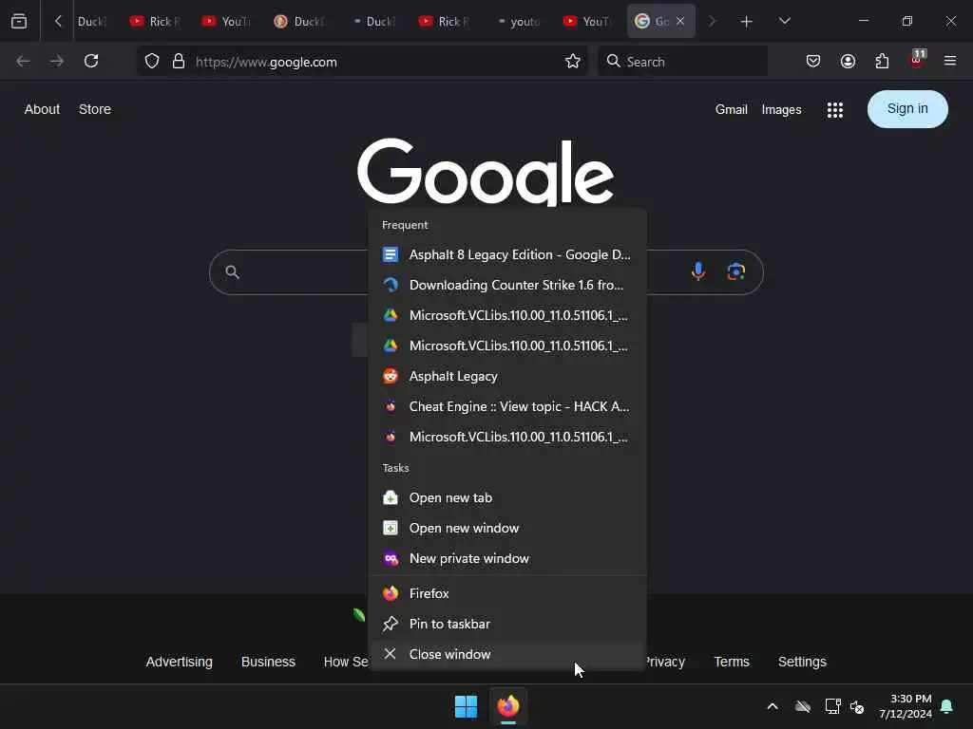The width and height of the screenshot is (973, 729).
Task: Open Asphalt 8 Legacy Edition Google Doc entry
Action: tap(507, 254)
